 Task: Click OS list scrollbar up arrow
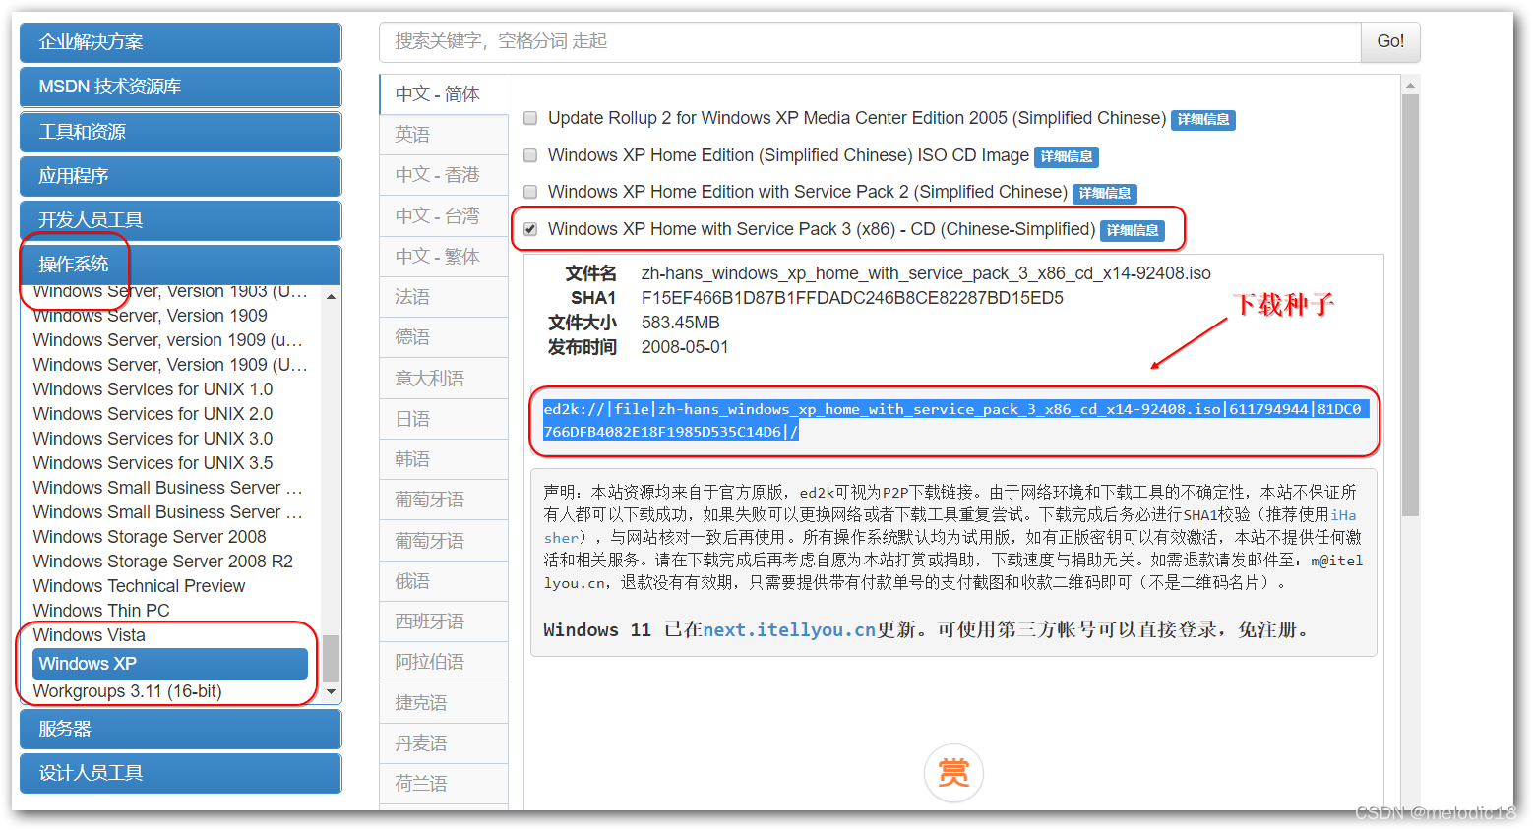pyautogui.click(x=331, y=296)
